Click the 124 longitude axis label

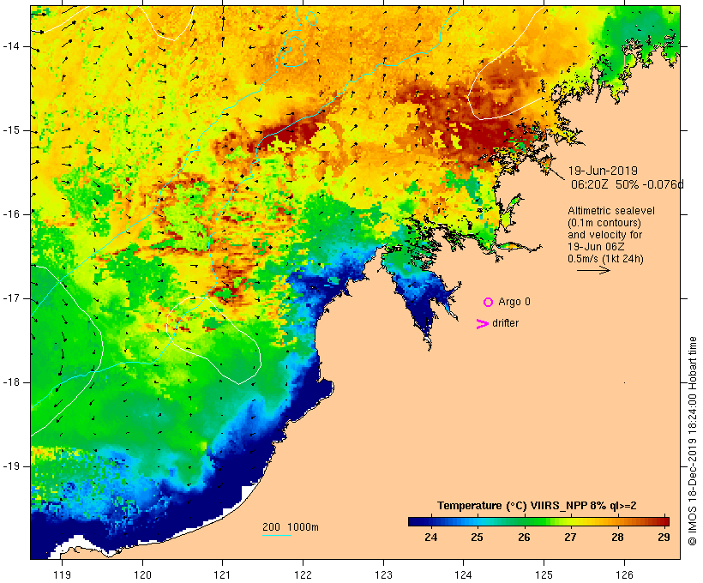click(464, 575)
